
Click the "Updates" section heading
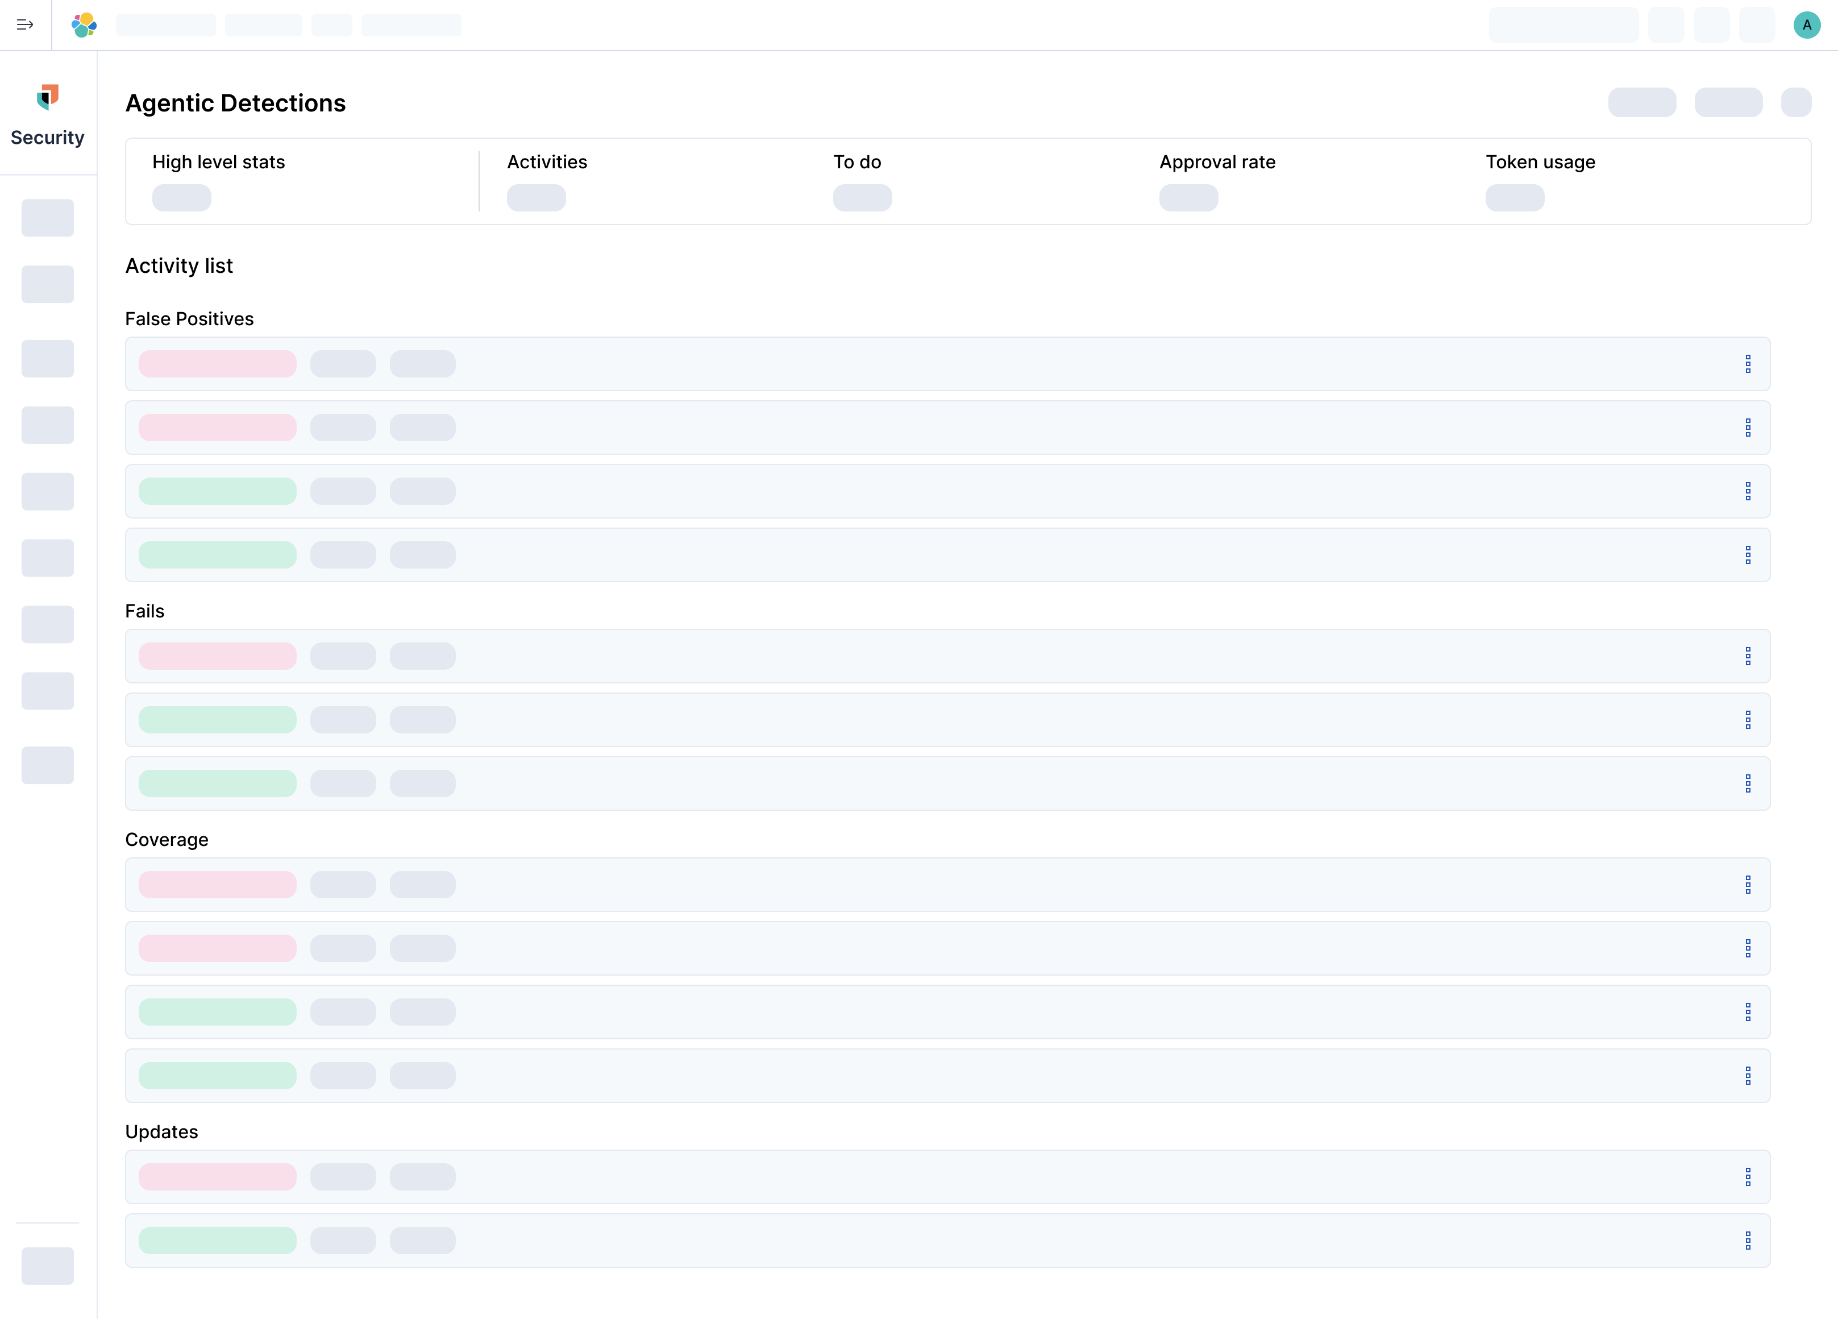161,1132
